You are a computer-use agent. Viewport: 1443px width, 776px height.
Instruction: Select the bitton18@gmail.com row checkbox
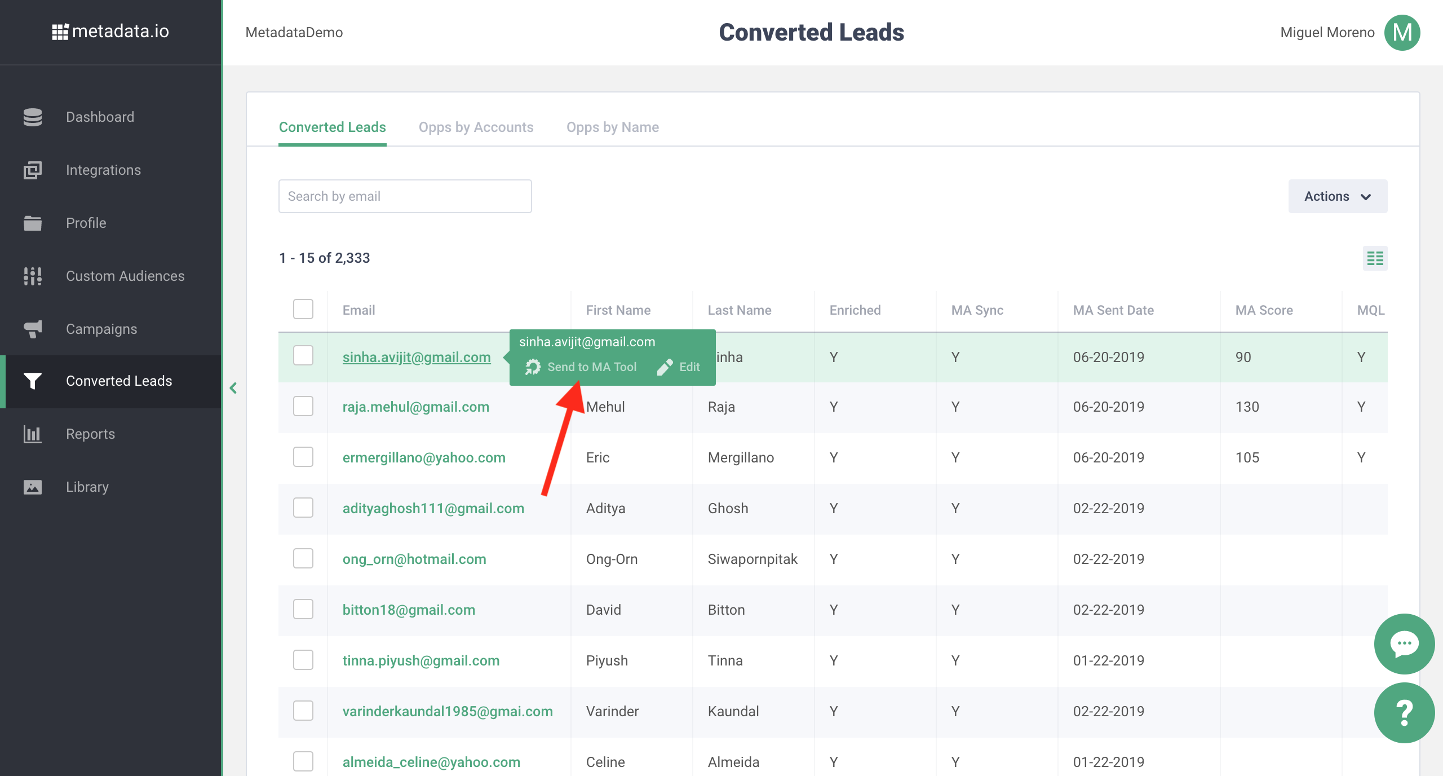(x=303, y=609)
